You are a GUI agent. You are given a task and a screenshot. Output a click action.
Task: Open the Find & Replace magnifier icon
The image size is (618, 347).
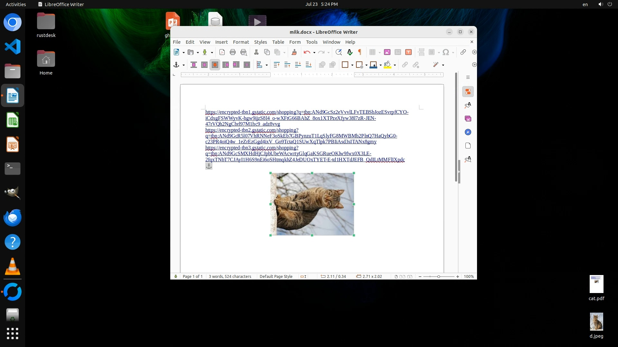pyautogui.click(x=338, y=52)
